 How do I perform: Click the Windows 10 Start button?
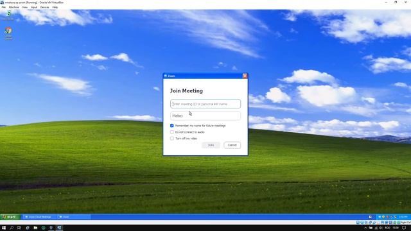tap(4, 228)
